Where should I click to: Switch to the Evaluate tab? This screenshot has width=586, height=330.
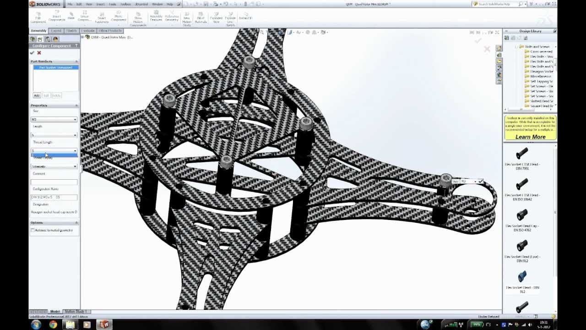click(88, 31)
